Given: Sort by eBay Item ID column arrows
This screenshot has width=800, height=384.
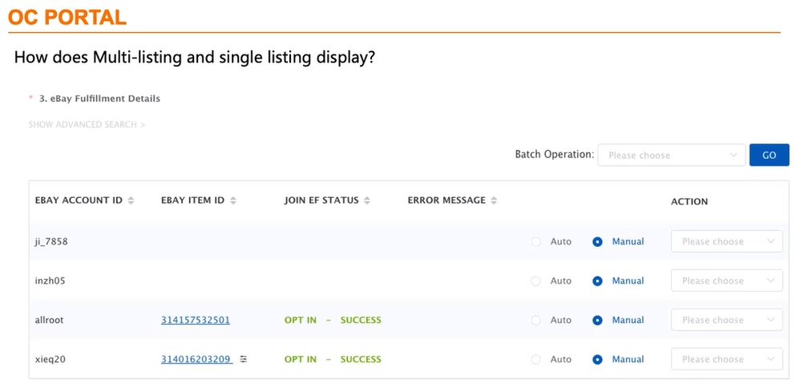Looking at the screenshot, I should [233, 200].
